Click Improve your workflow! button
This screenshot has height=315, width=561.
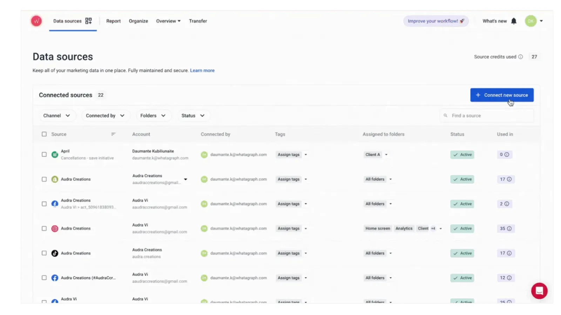tap(436, 21)
